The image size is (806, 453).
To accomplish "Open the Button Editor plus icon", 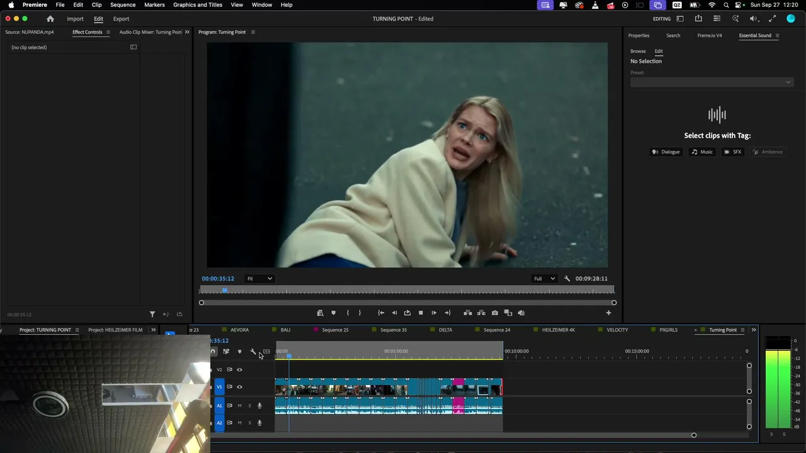I will [608, 313].
